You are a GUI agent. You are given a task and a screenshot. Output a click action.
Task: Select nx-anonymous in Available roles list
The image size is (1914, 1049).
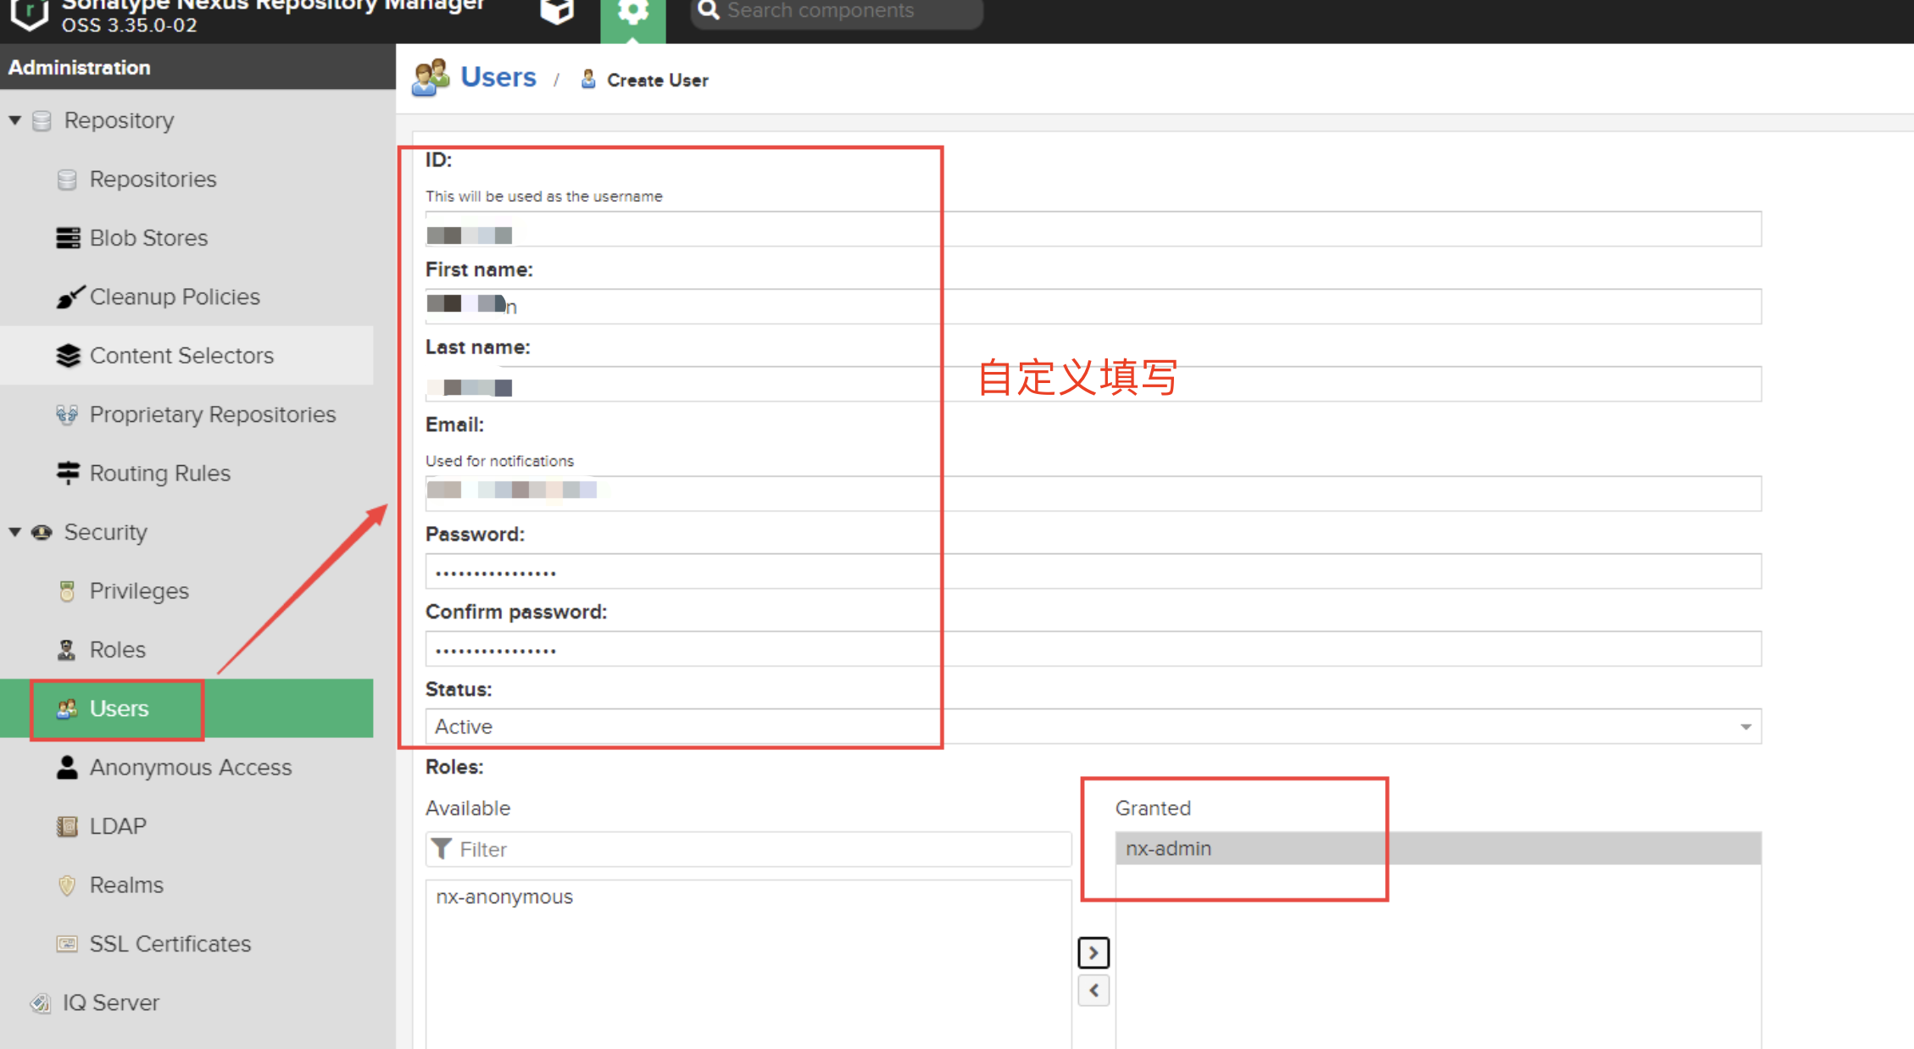(x=504, y=896)
